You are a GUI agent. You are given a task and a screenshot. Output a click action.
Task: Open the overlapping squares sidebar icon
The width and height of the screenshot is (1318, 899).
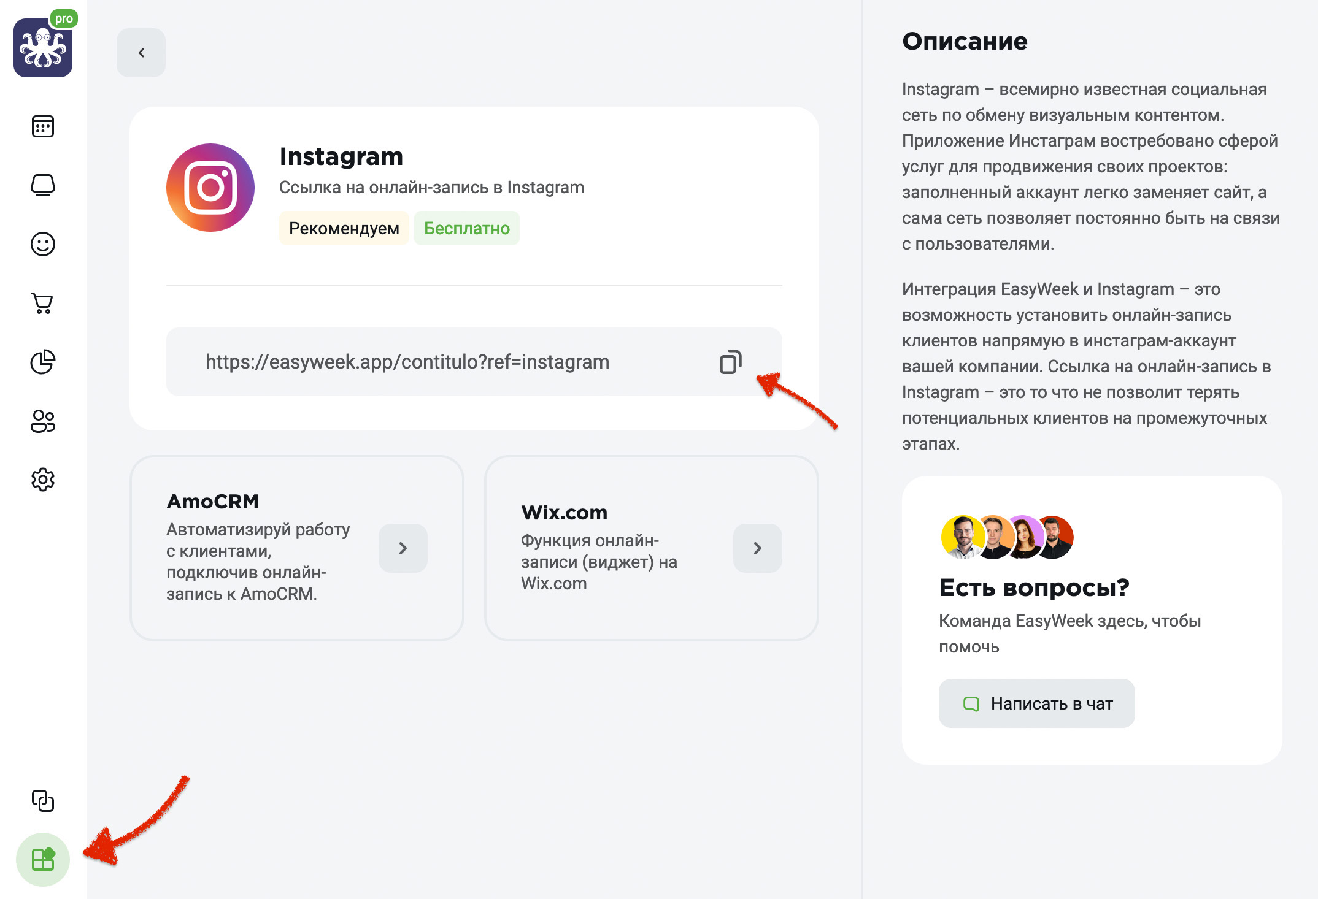coord(43,800)
